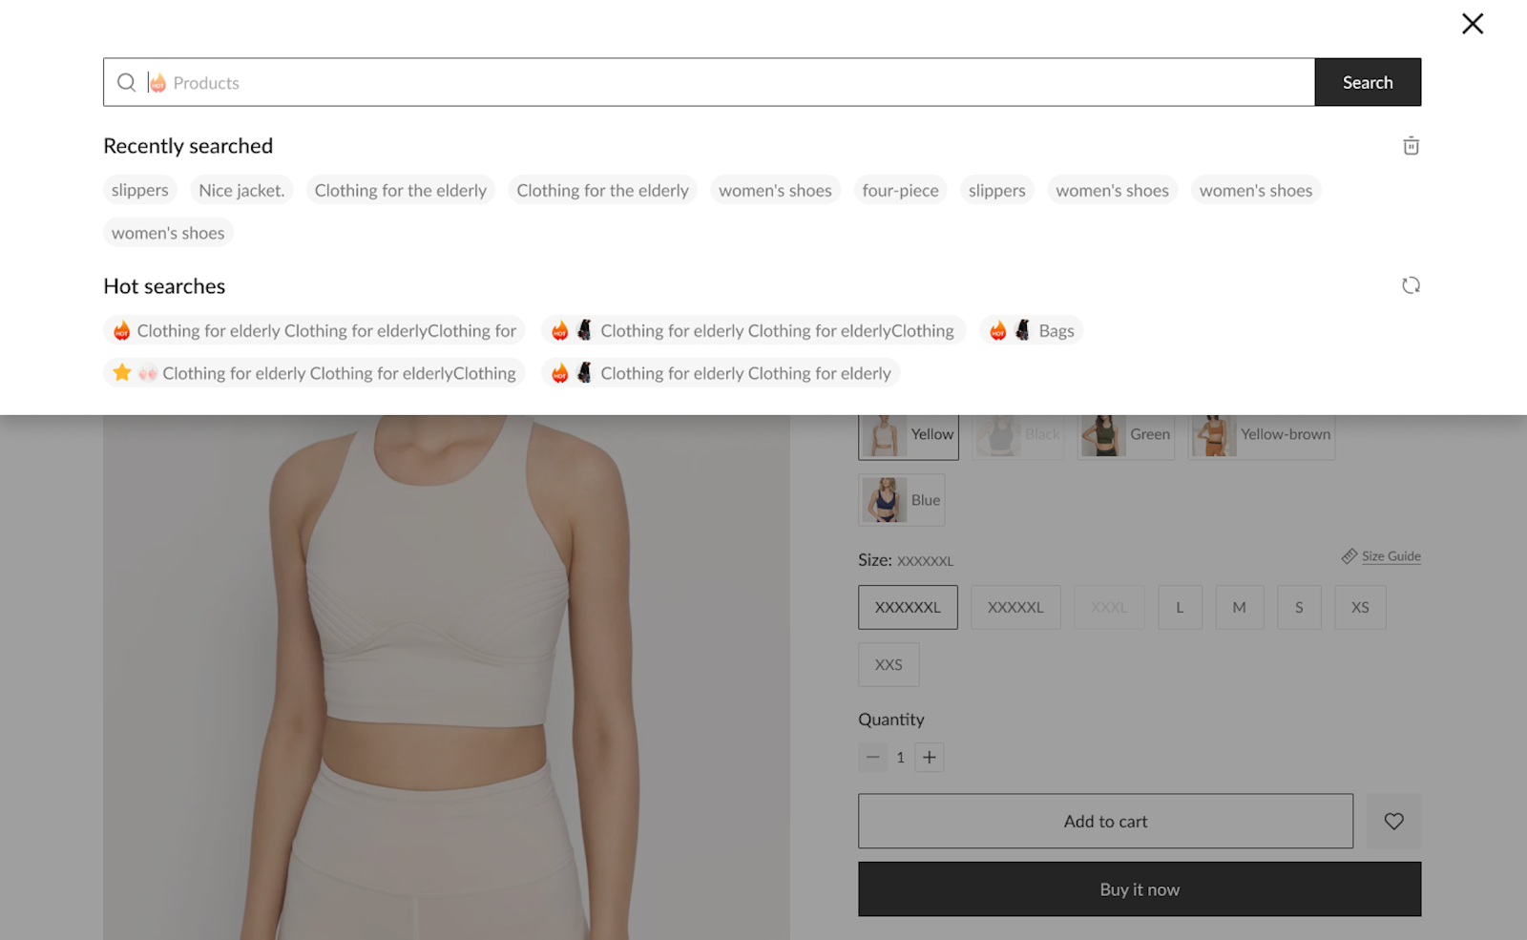Increase quantity with the plus icon
Image resolution: width=1527 pixels, height=940 pixels.
click(929, 757)
